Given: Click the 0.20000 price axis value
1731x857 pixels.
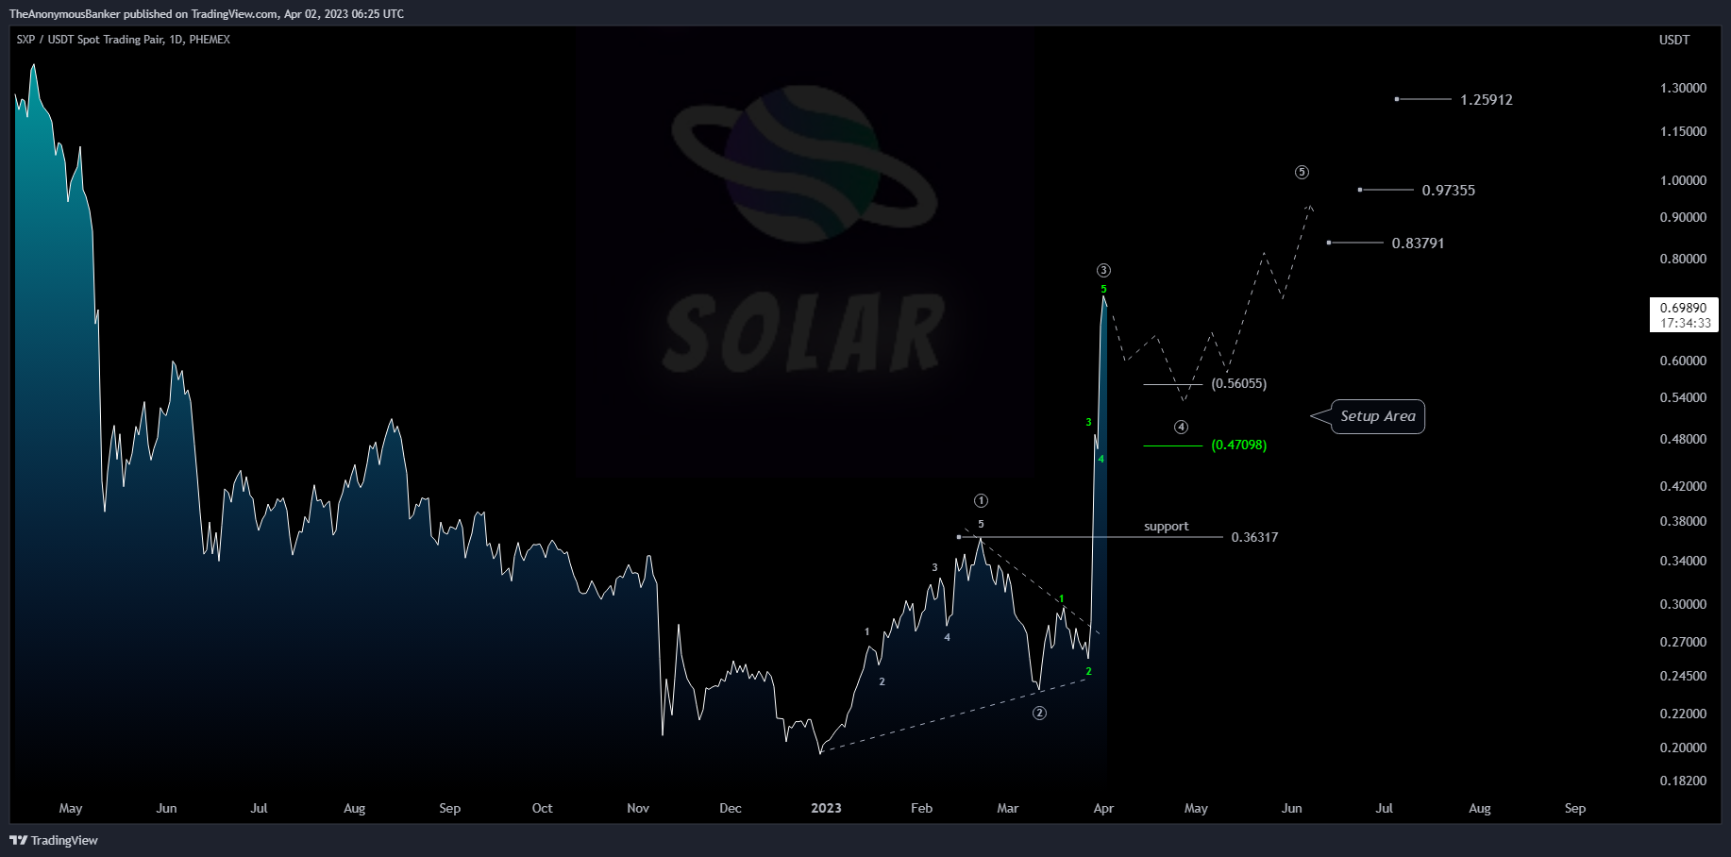Looking at the screenshot, I should 1683,748.
